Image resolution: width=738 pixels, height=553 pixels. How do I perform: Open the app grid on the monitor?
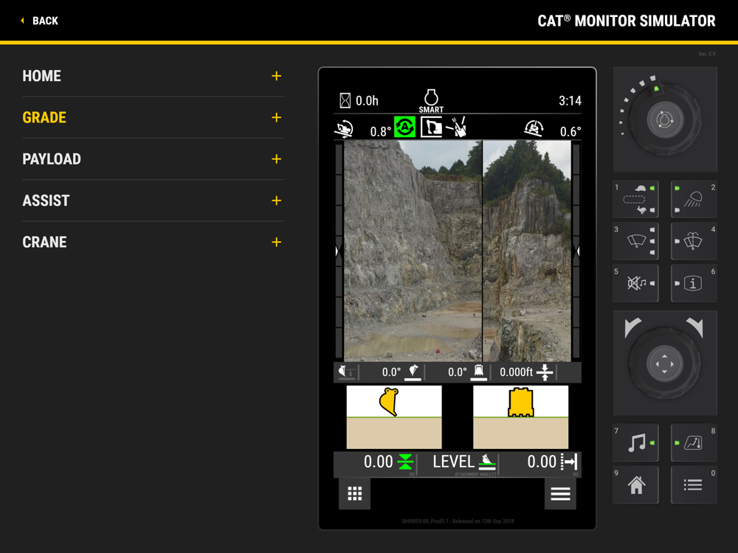[x=355, y=494]
